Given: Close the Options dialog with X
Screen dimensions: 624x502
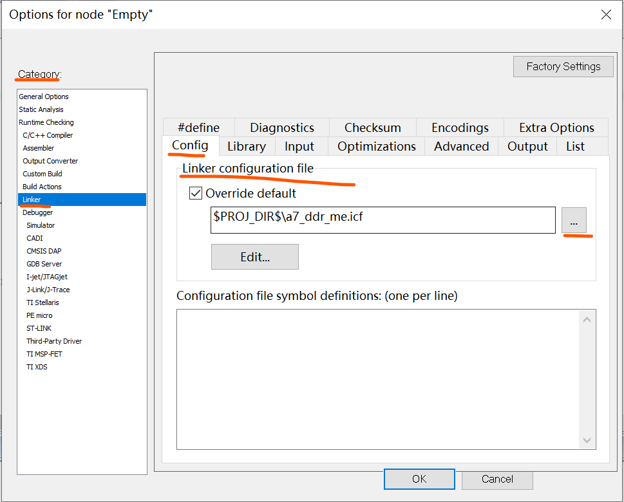Looking at the screenshot, I should pyautogui.click(x=605, y=14).
